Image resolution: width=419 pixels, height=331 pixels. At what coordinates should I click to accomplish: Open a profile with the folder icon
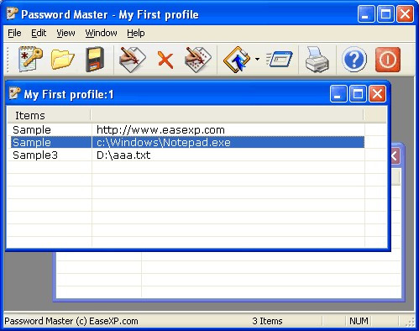pyautogui.click(x=63, y=59)
